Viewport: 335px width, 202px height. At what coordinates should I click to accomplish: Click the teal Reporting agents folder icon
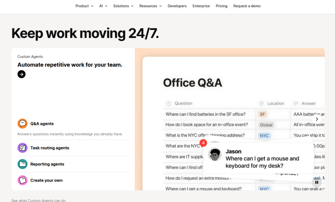point(23,164)
